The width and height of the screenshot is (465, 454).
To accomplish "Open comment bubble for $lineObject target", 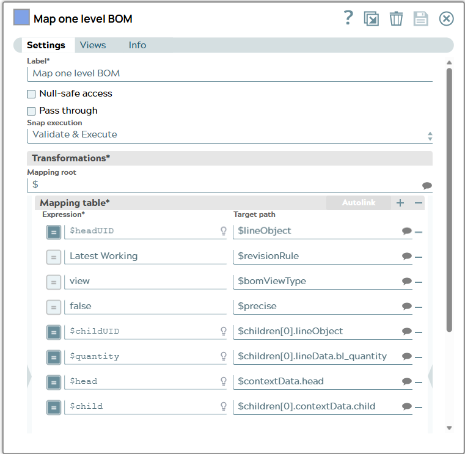I will (406, 231).
